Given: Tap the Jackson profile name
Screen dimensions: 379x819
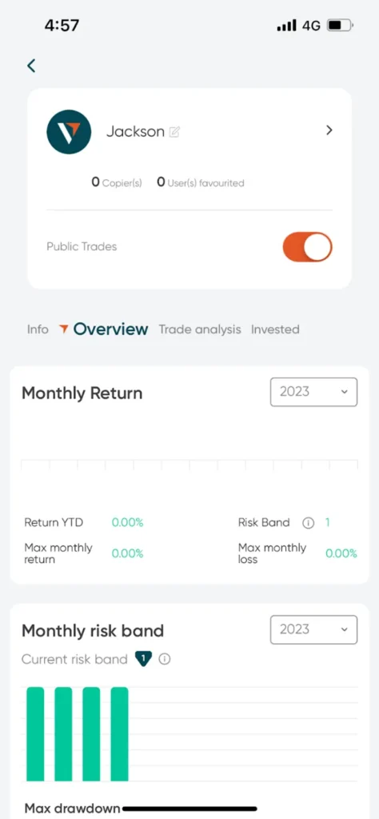Looking at the screenshot, I should (135, 132).
